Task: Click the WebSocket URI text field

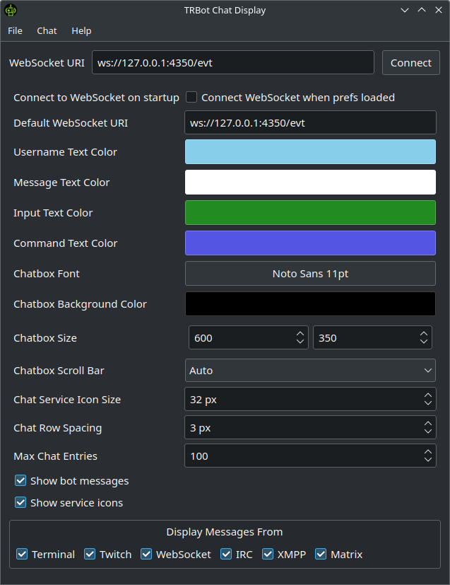Action: tap(233, 62)
